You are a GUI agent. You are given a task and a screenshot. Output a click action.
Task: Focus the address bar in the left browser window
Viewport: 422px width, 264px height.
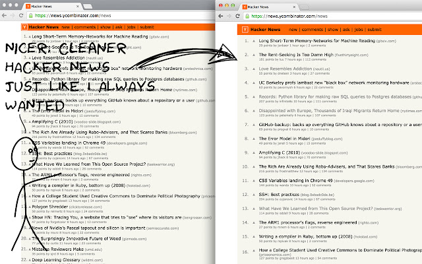[121, 16]
